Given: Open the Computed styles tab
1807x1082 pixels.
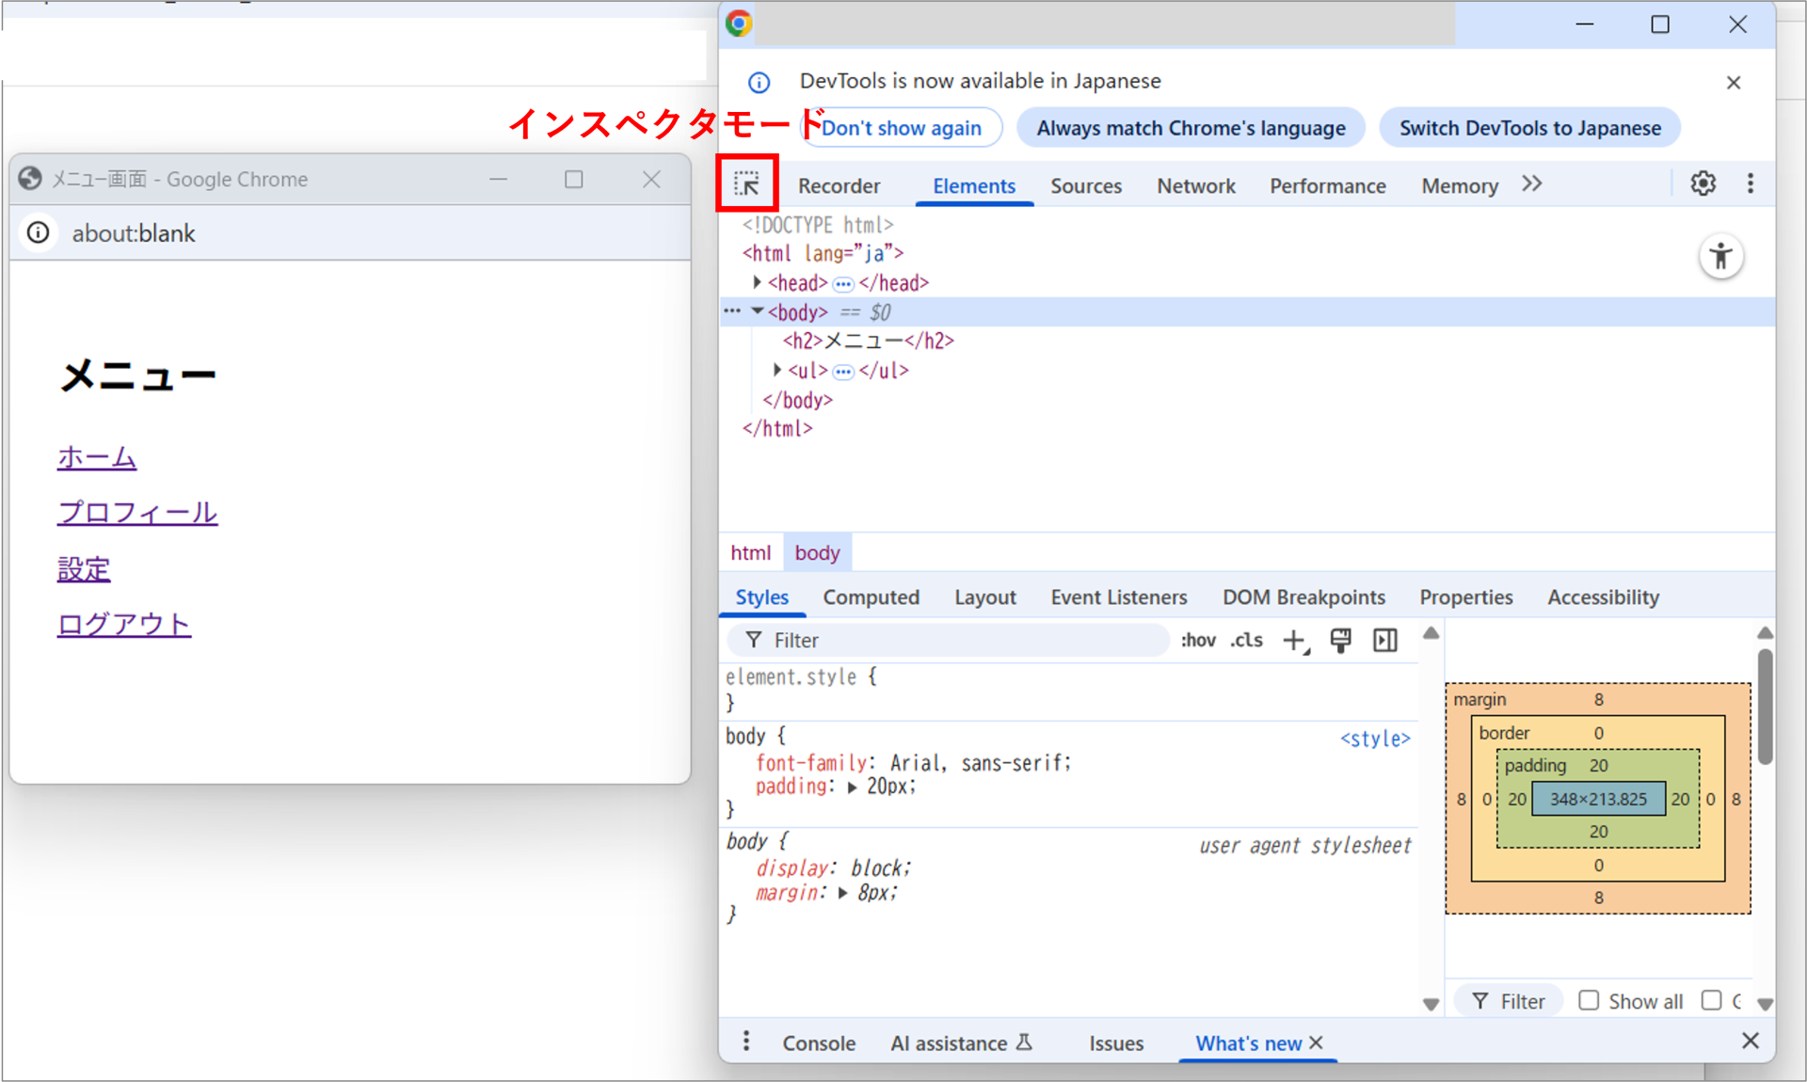Looking at the screenshot, I should tap(871, 597).
